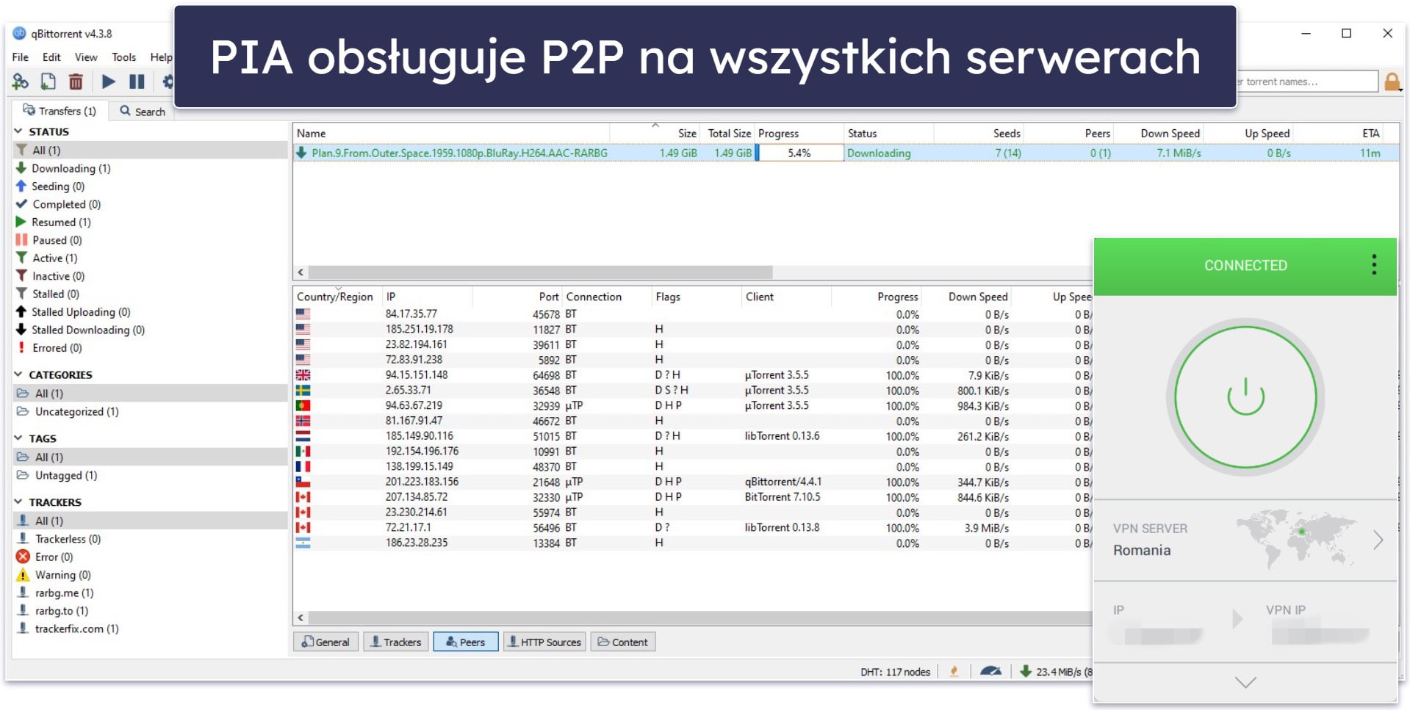Toggle alternative speed limits speedometer icon
The image size is (1410, 710).
click(x=990, y=671)
